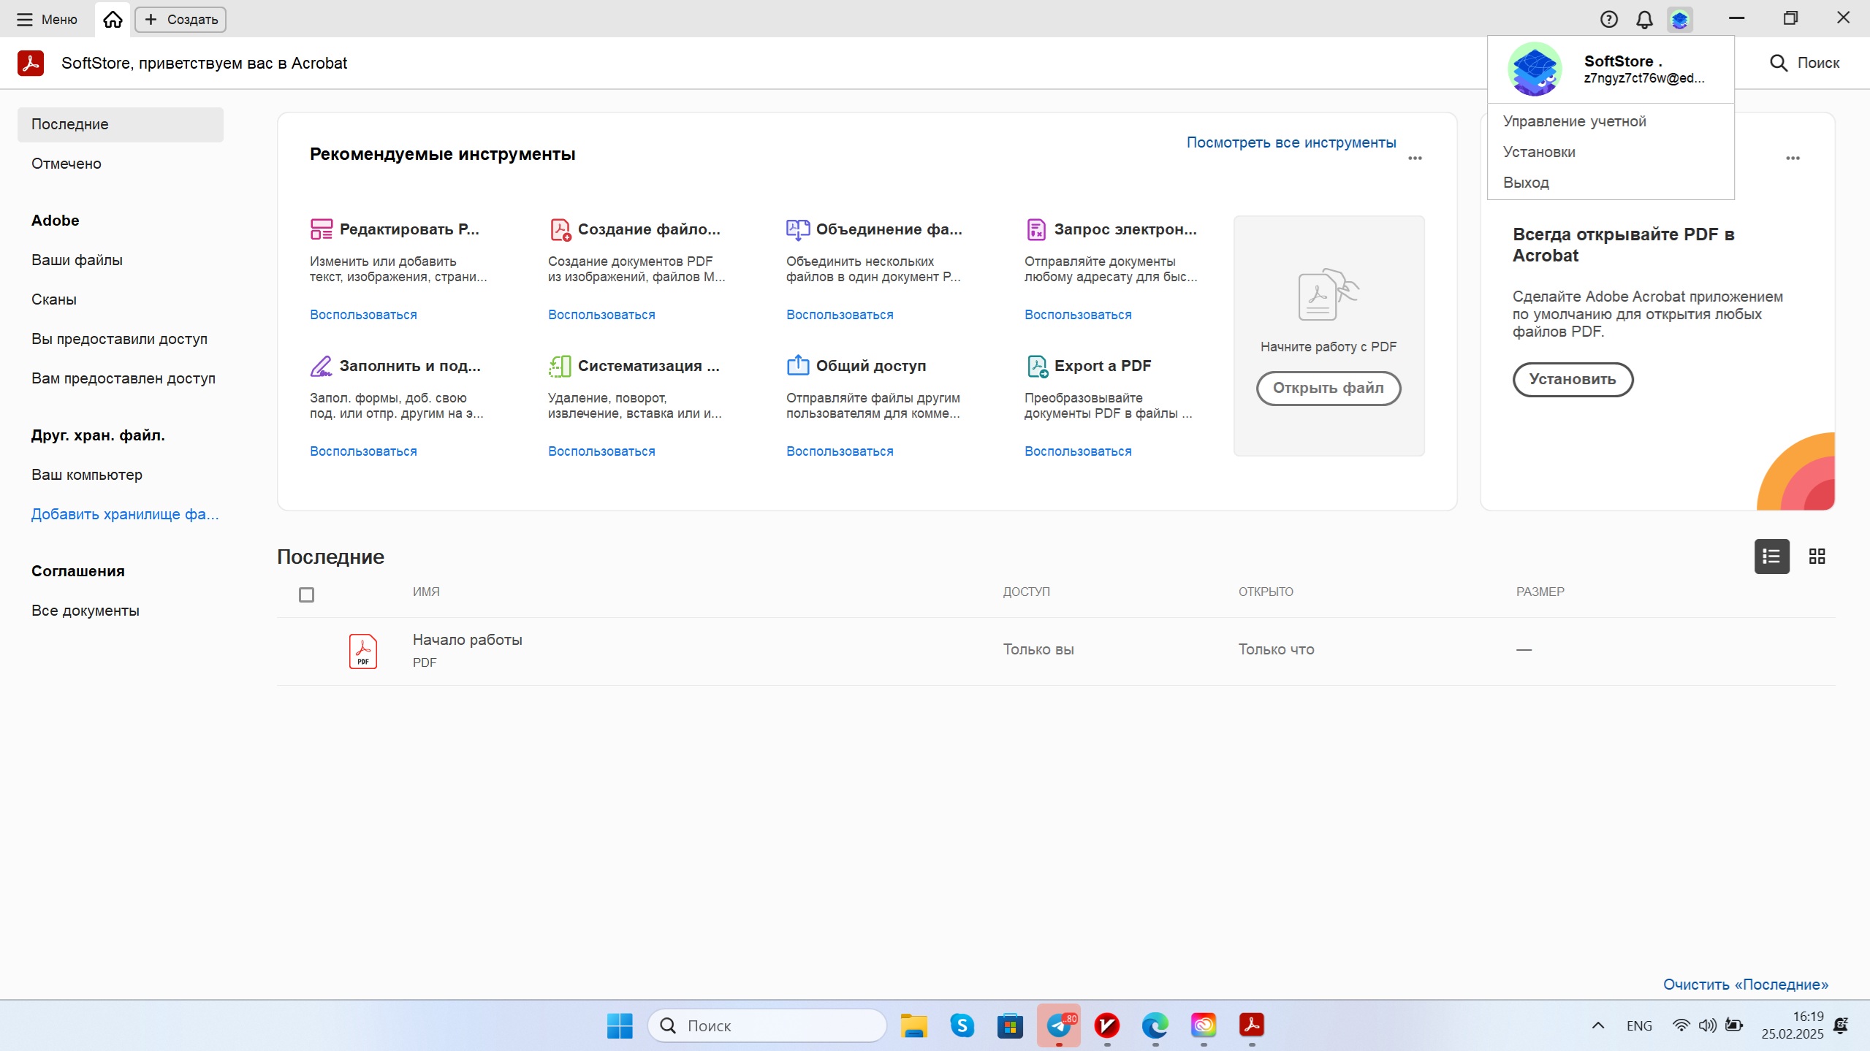Open File Explorer from the taskbar

913,1025
